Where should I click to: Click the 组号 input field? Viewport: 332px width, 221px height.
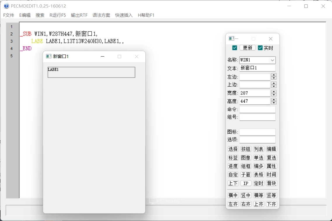(258, 117)
